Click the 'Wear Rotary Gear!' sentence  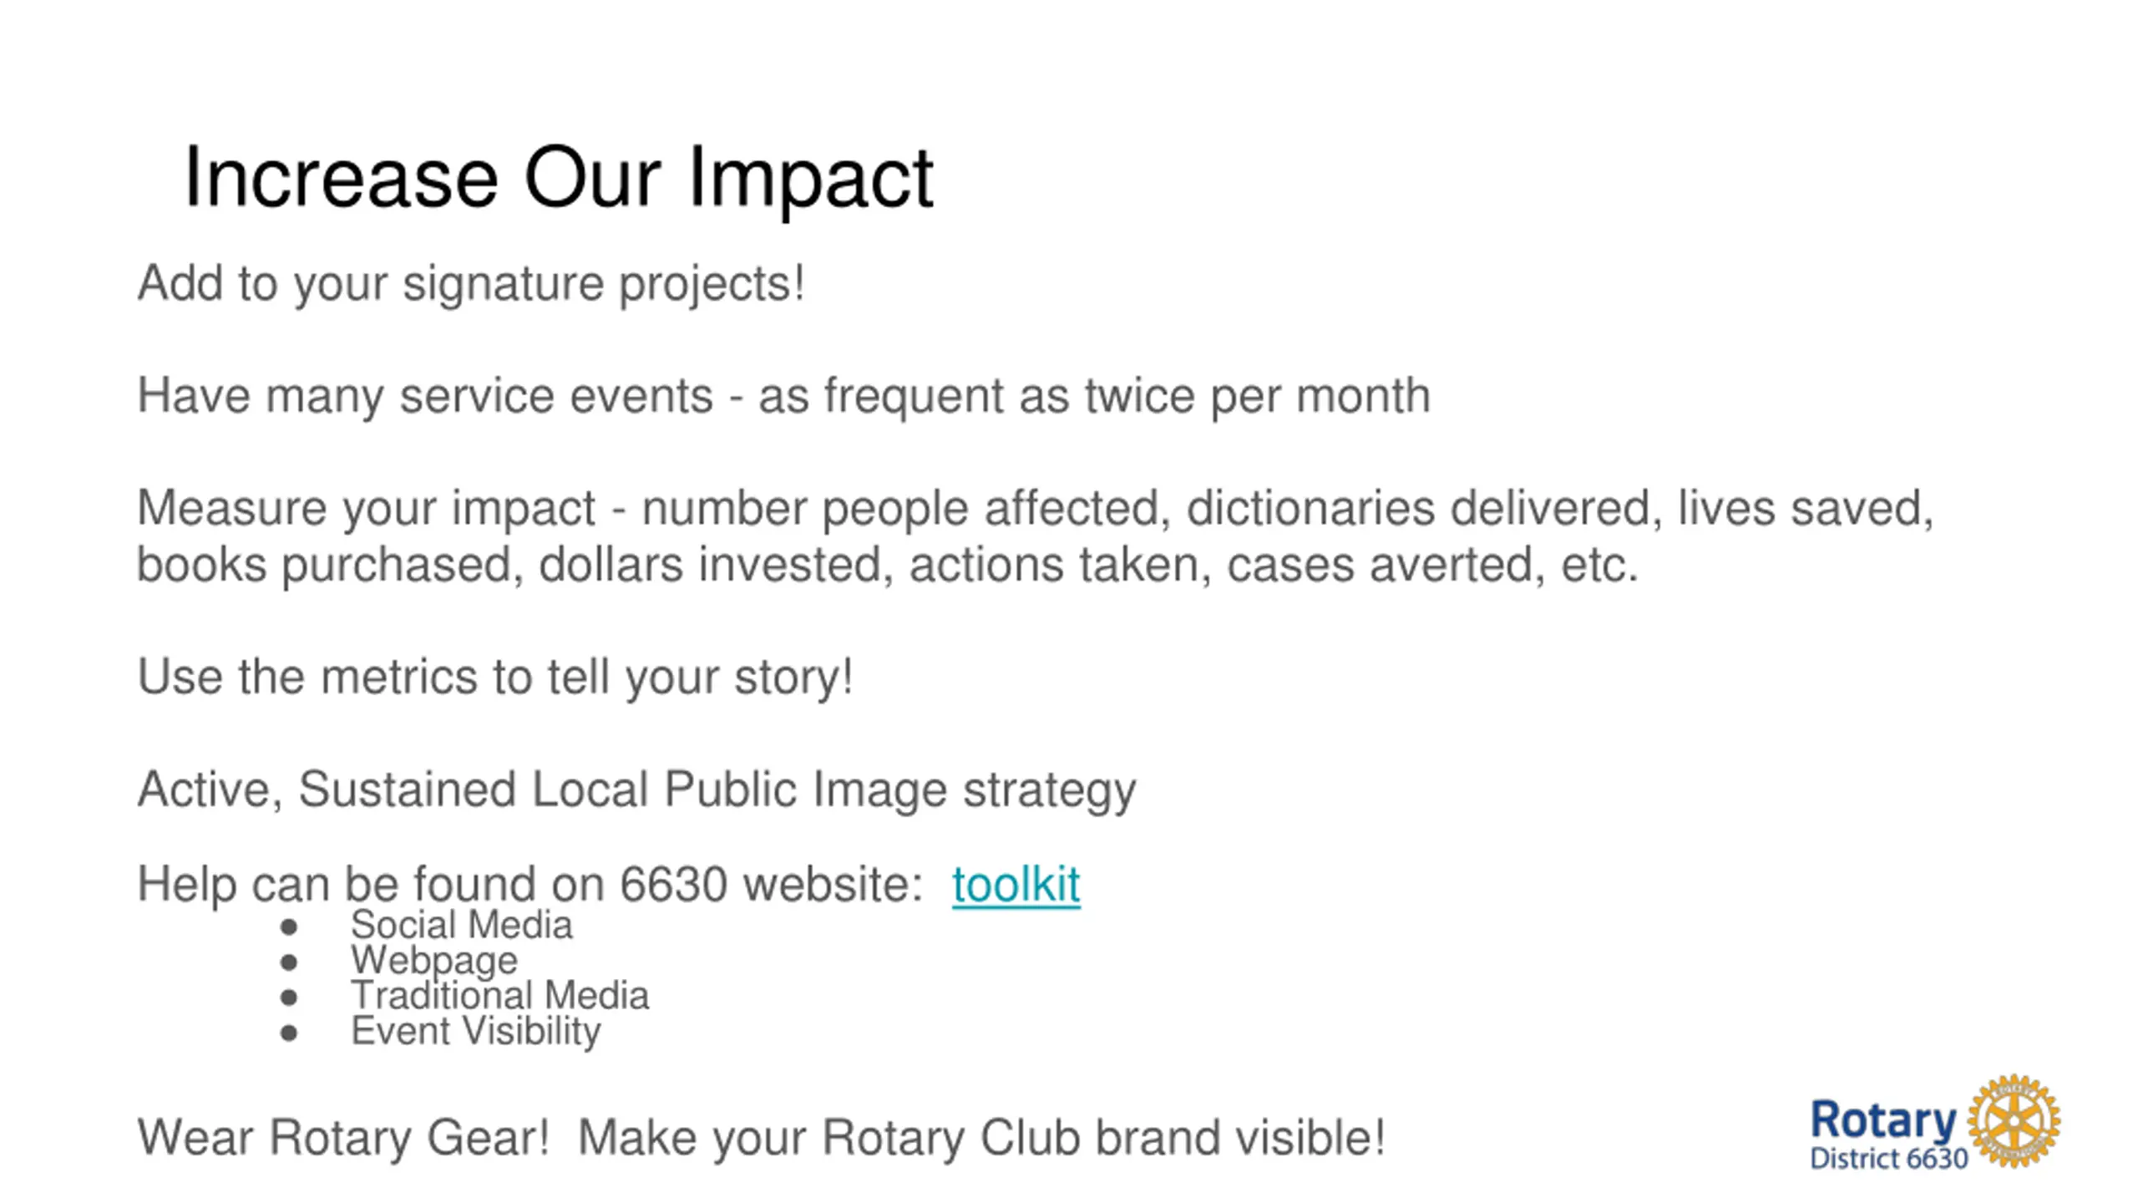[x=761, y=1138]
